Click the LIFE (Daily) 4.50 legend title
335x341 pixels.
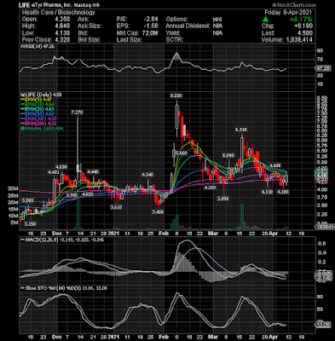tap(42, 95)
